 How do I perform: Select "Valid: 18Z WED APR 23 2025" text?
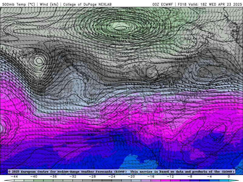pyautogui.click(x=215, y=4)
